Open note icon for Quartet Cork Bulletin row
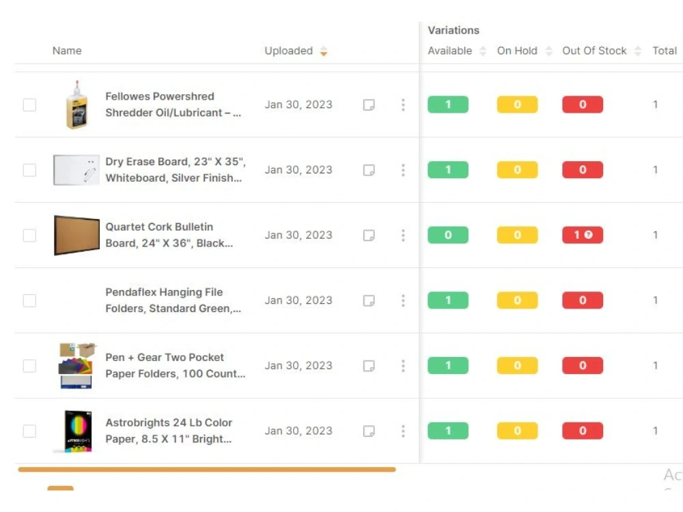The width and height of the screenshot is (683, 512). (x=369, y=236)
